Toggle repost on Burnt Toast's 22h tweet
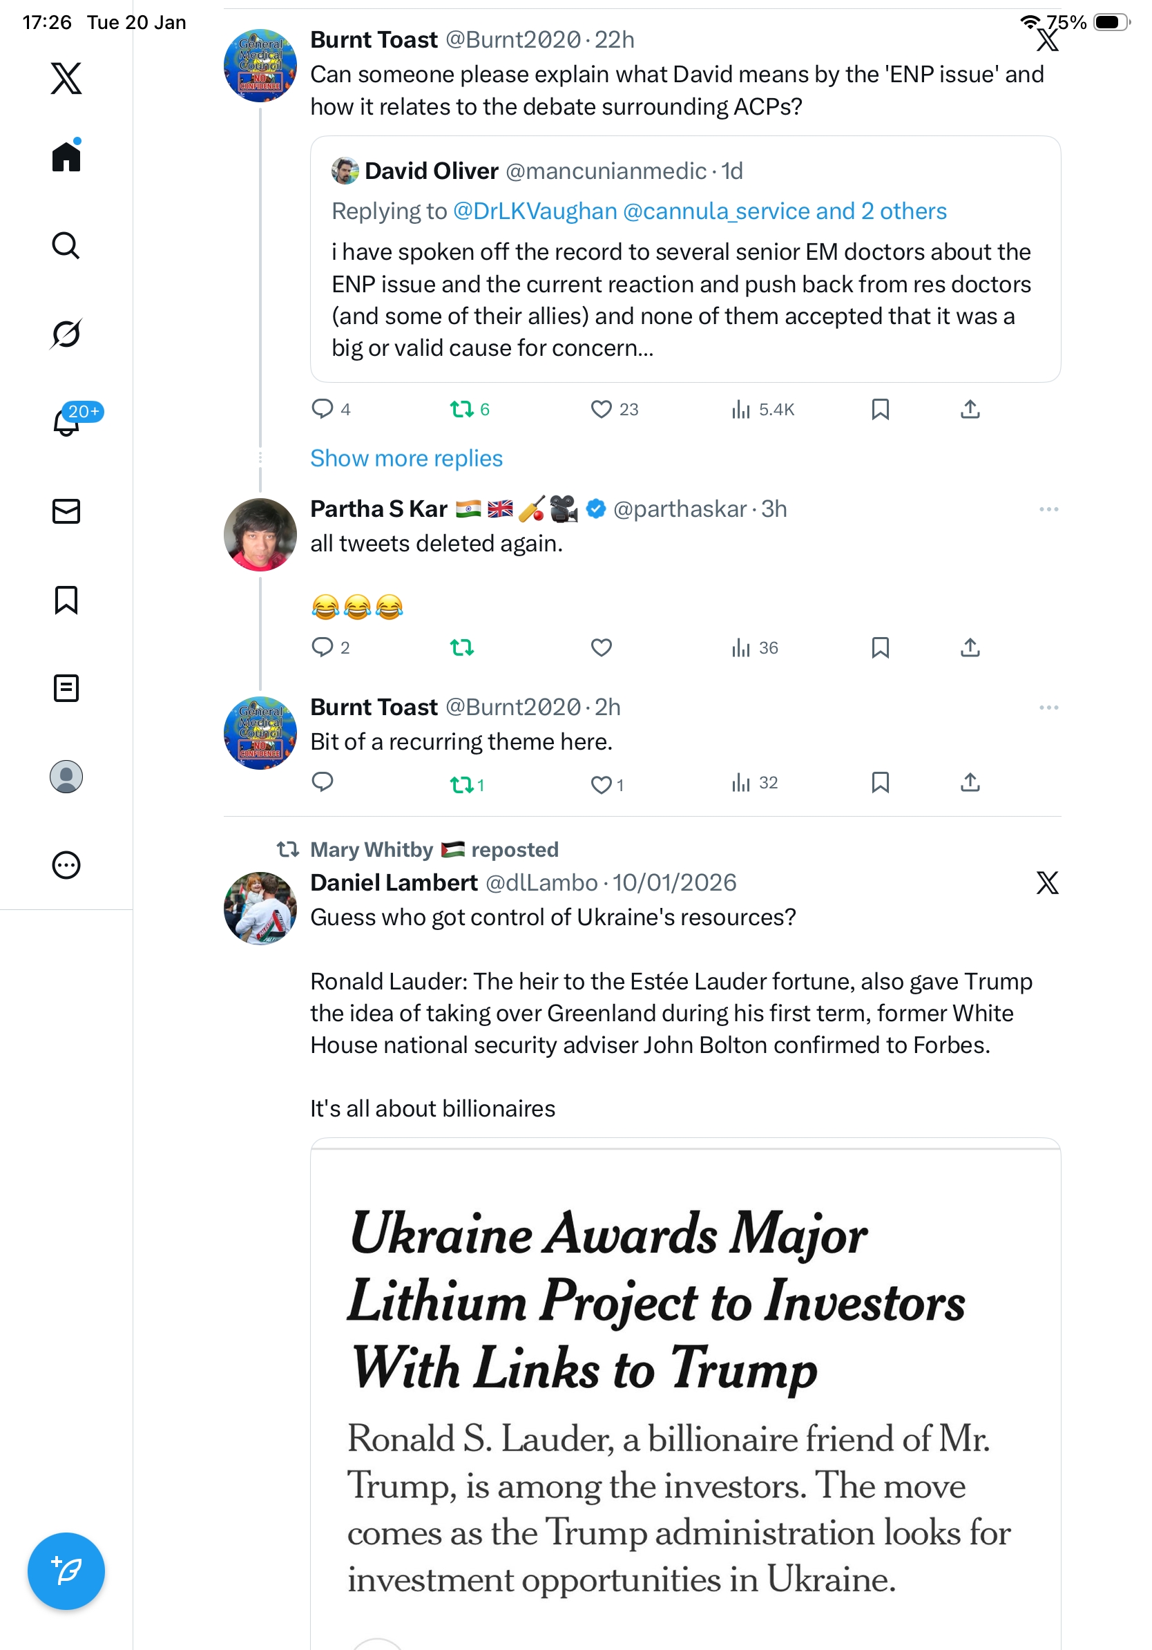Screen dimensions: 1152x1650 click(462, 410)
